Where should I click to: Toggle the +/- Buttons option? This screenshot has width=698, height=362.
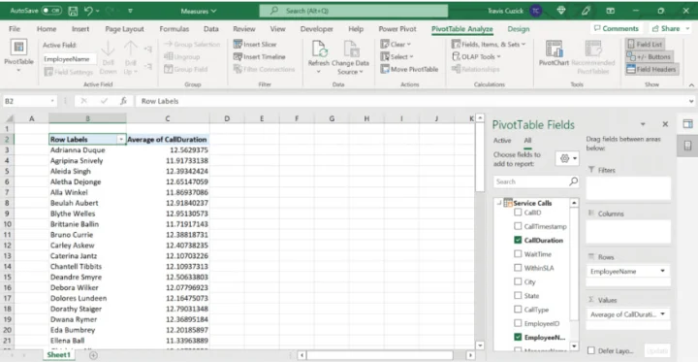pyautogui.click(x=649, y=56)
